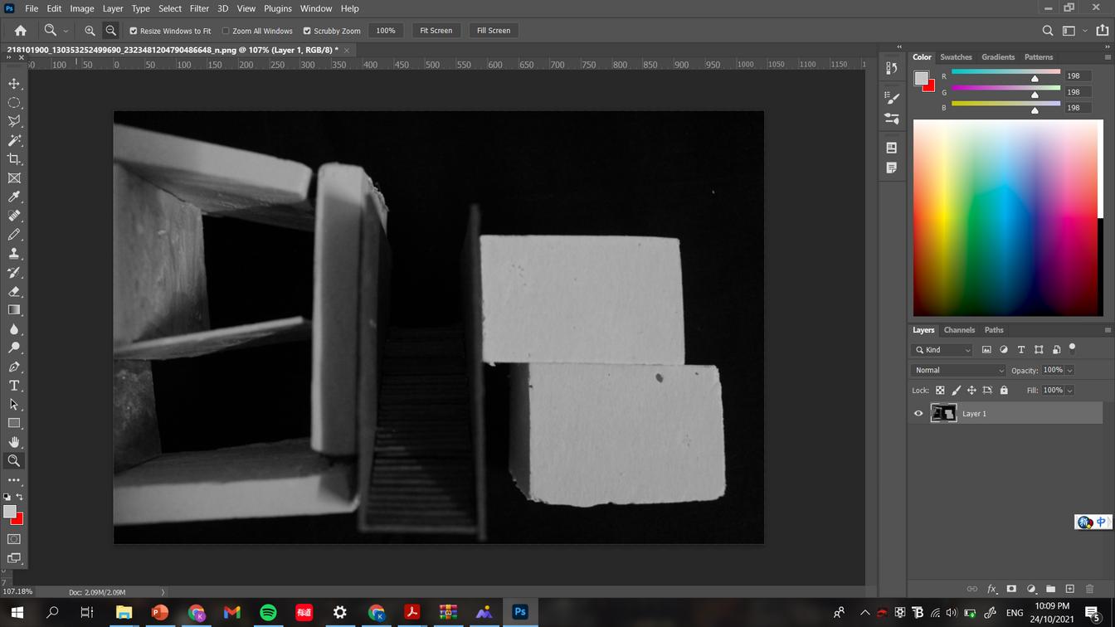The width and height of the screenshot is (1115, 627).
Task: Click the Zoom Out magnifier icon
Action: coord(110,31)
